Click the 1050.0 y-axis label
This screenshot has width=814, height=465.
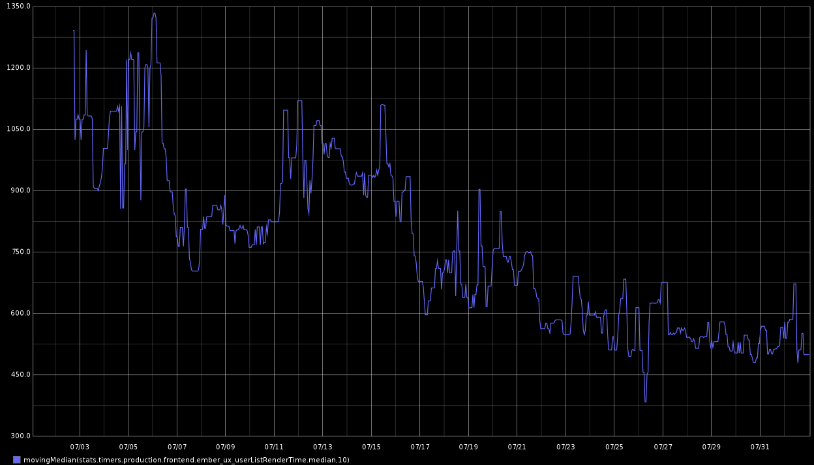coord(17,129)
